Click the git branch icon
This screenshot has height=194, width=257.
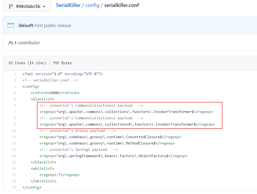click(x=11, y=6)
